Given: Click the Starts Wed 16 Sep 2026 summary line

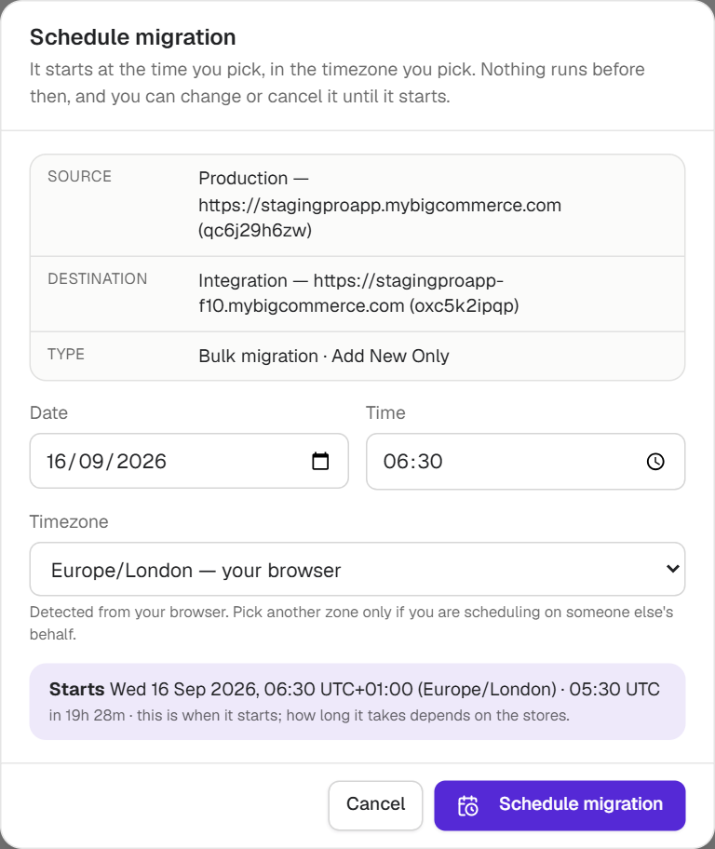Looking at the screenshot, I should click(355, 689).
